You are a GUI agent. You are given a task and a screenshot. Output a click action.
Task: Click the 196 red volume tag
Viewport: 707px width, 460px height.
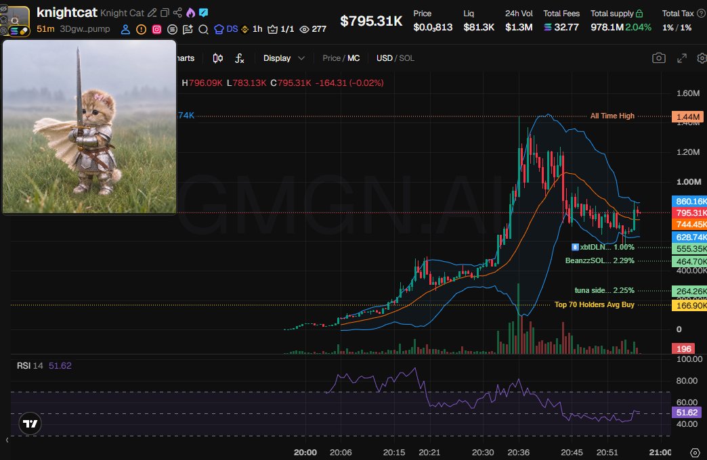click(683, 348)
